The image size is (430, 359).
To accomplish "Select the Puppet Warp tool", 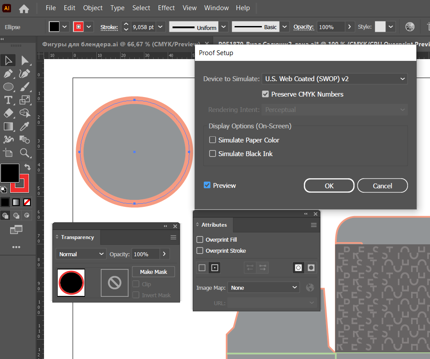I will (8, 140).
